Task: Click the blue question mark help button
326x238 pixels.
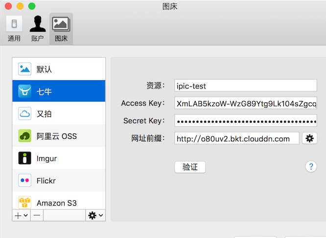Action: 311,167
